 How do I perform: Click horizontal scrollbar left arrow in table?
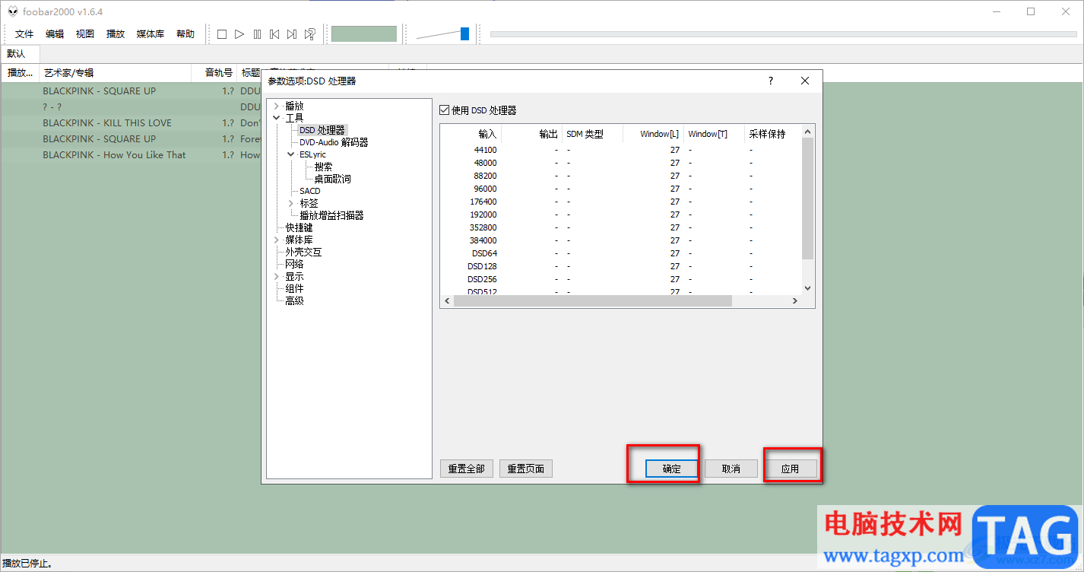pos(447,301)
